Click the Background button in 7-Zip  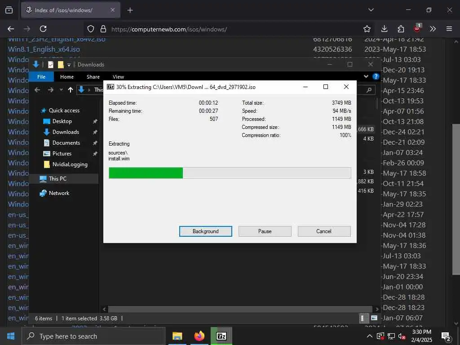click(x=206, y=231)
